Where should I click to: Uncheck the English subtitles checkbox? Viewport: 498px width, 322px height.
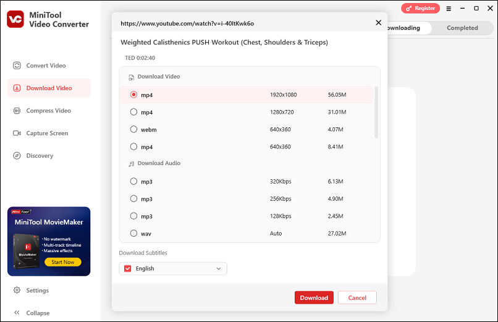[128, 269]
